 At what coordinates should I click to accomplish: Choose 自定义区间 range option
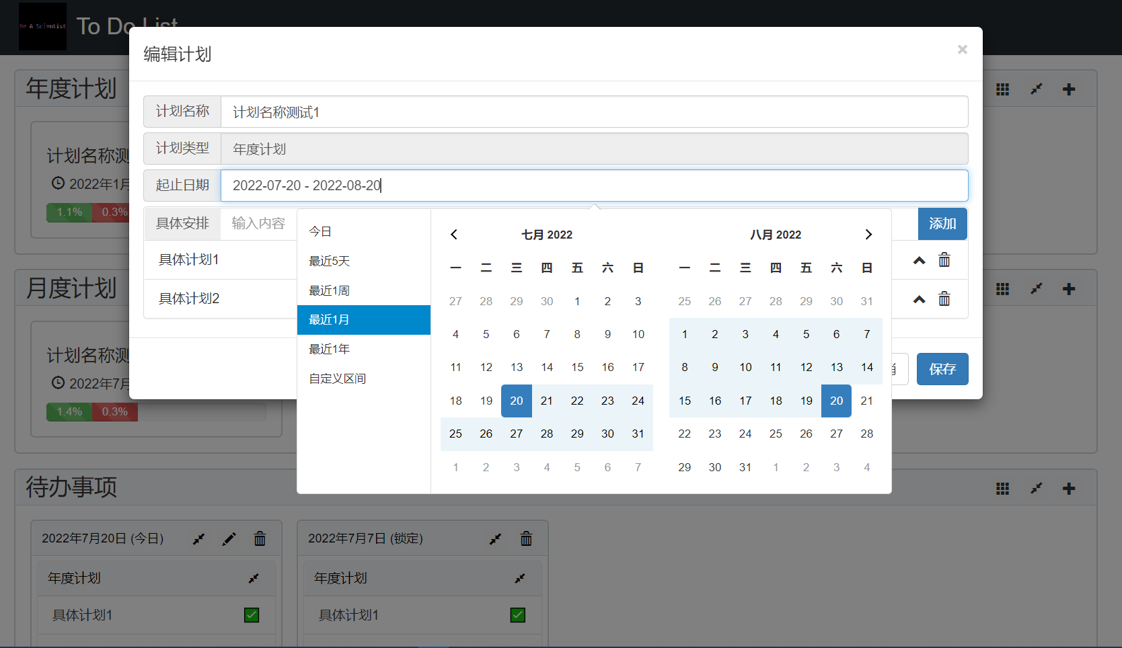tap(338, 378)
